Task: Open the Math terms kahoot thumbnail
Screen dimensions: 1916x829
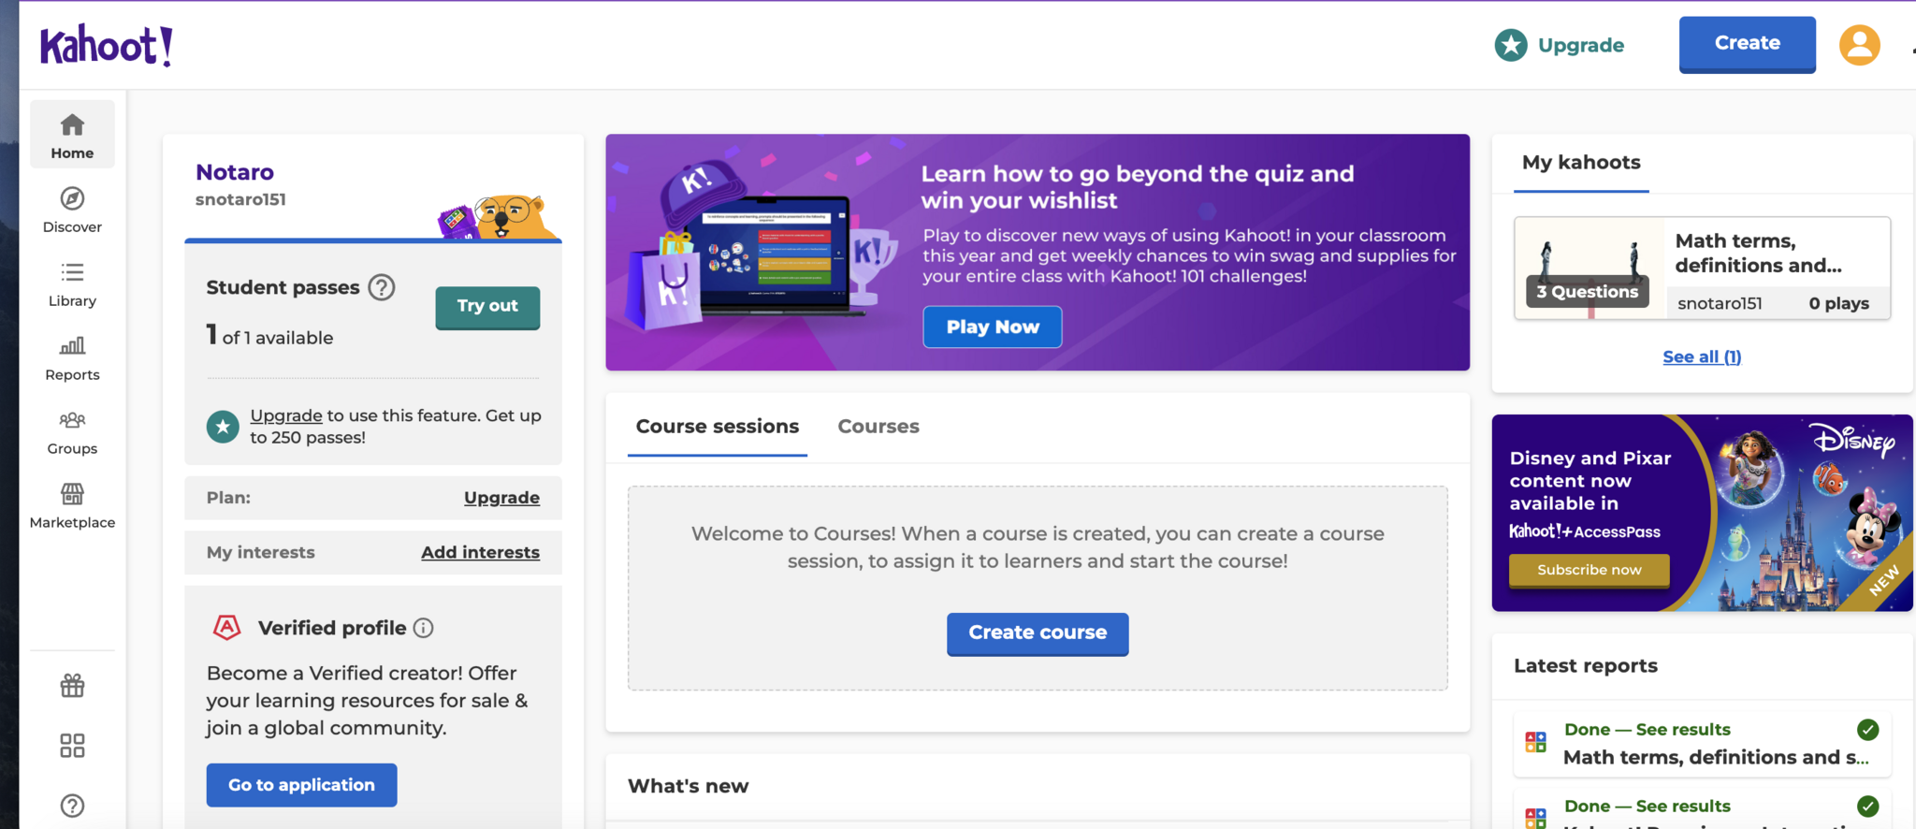Action: (x=1590, y=269)
